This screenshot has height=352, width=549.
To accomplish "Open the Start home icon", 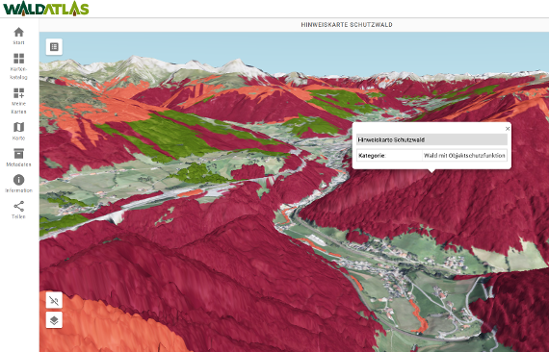I will point(19,32).
